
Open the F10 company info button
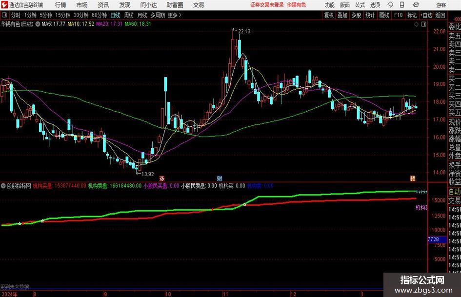(399, 15)
